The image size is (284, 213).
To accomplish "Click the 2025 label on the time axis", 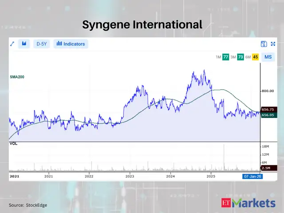I will point(211,176).
